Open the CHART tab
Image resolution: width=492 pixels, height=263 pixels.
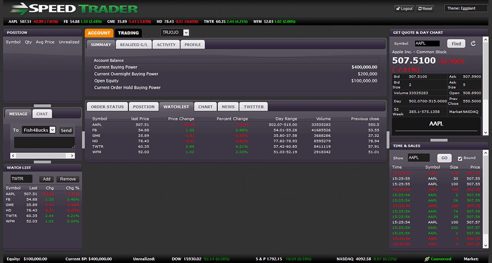click(x=206, y=107)
